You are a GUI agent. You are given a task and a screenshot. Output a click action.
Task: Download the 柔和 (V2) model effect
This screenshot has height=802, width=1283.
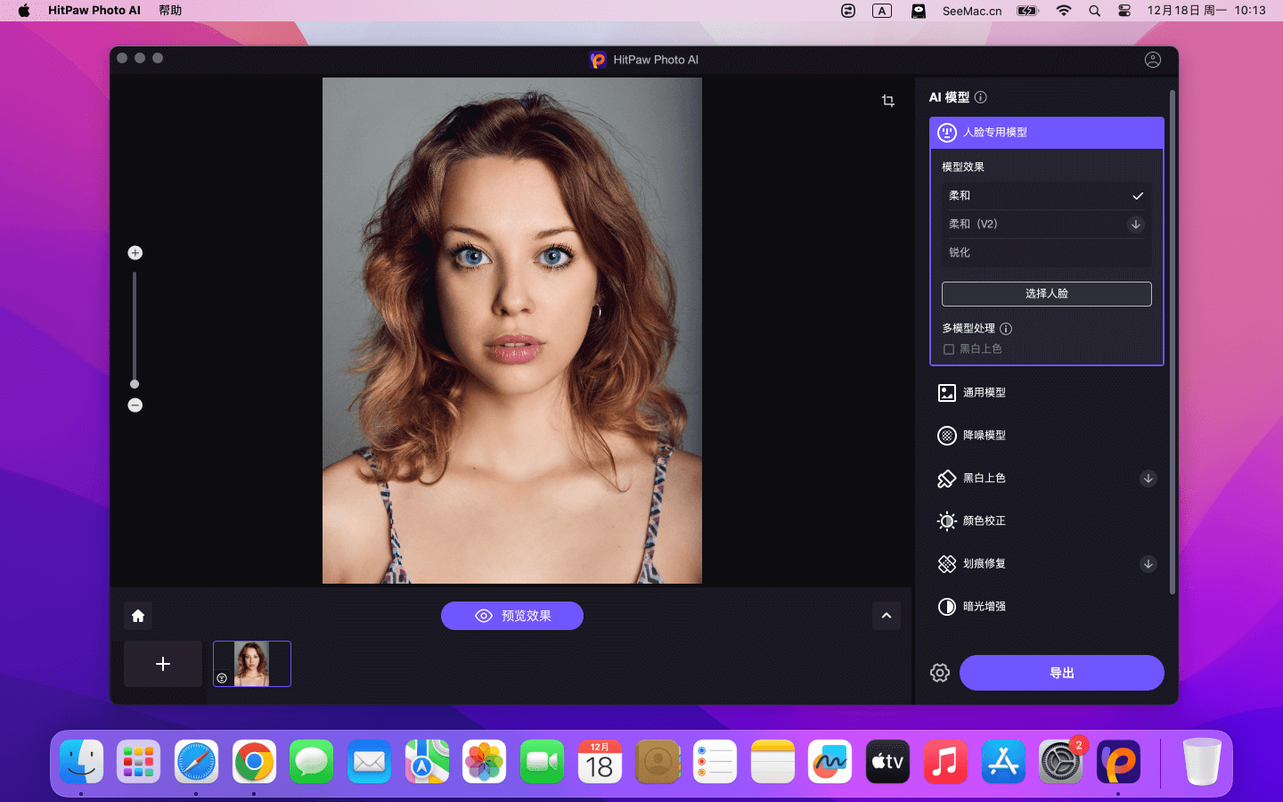tap(1135, 225)
